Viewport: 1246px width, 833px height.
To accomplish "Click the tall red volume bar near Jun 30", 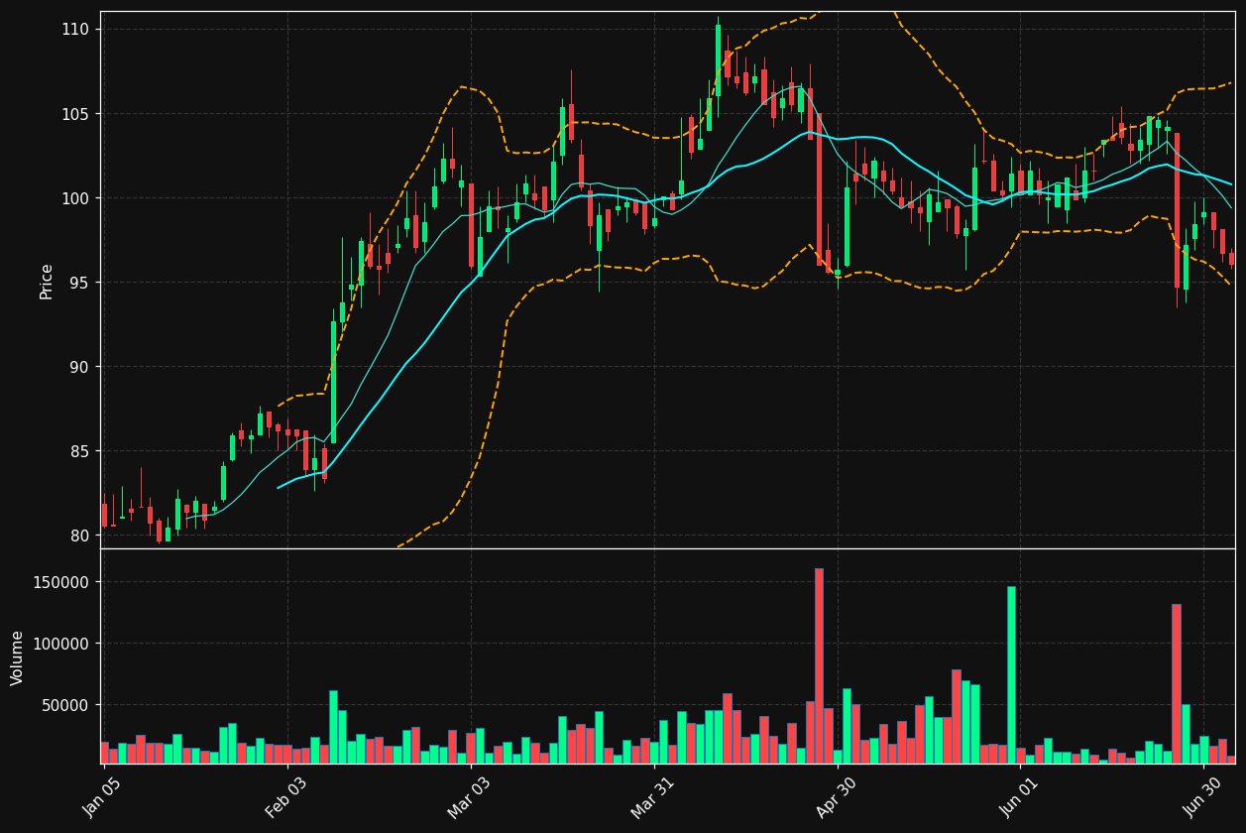I will point(1177,683).
